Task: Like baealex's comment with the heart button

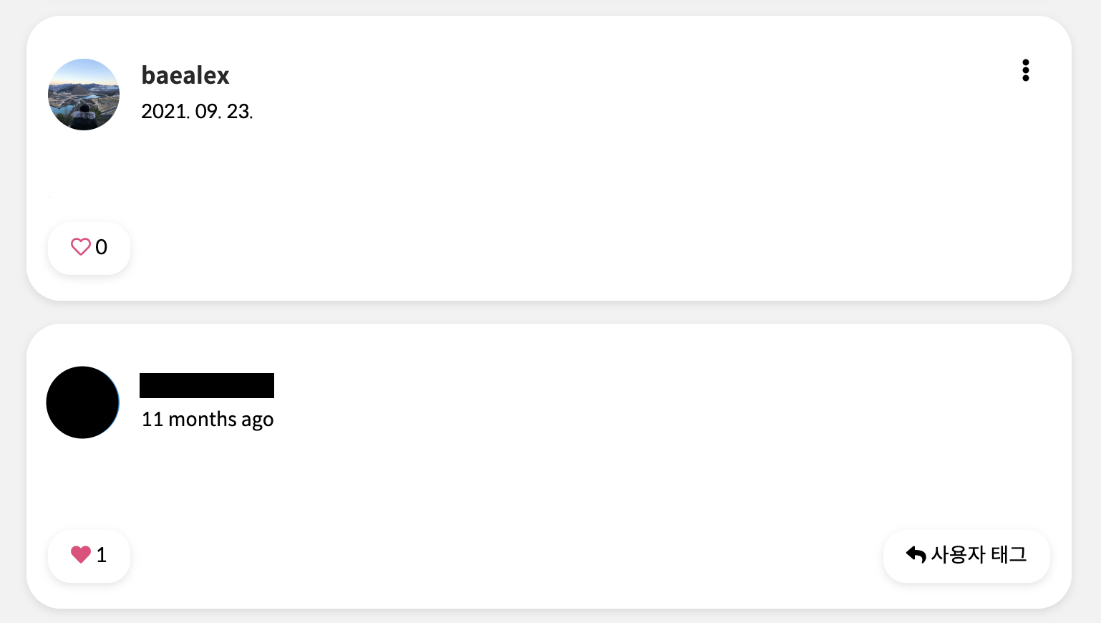Action: click(x=89, y=248)
